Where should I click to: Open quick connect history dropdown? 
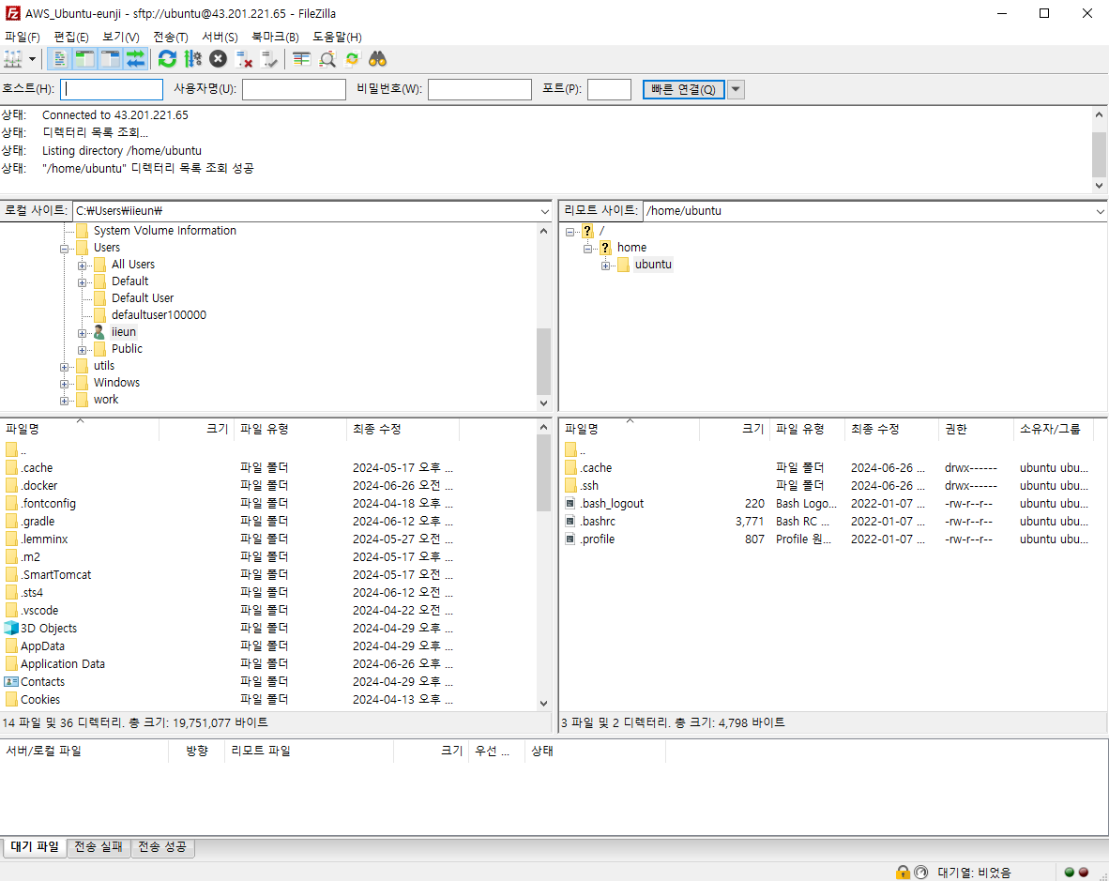coord(736,90)
